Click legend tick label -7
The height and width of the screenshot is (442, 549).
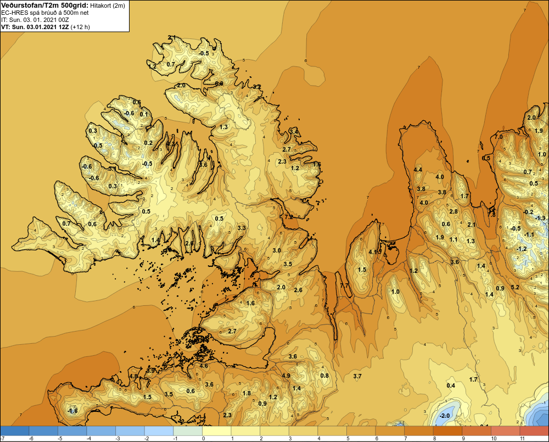pos(2,439)
